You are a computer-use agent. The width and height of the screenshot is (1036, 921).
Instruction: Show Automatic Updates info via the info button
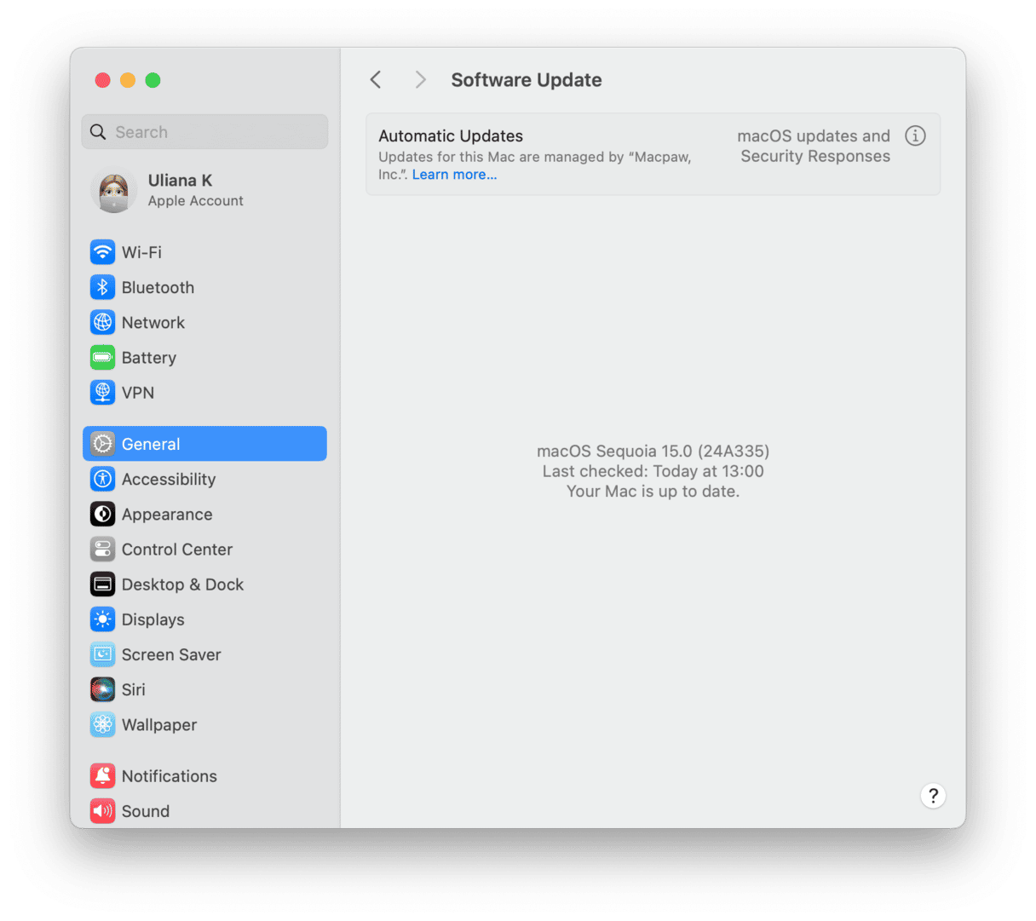pos(915,135)
